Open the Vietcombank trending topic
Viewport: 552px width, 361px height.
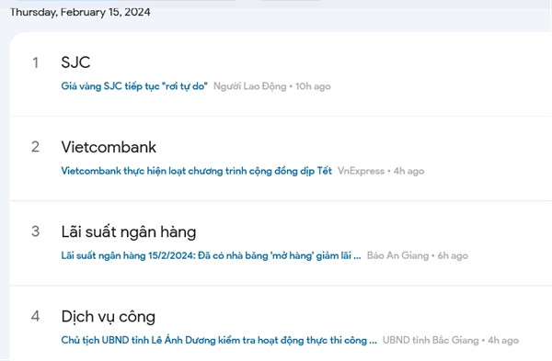coord(109,147)
